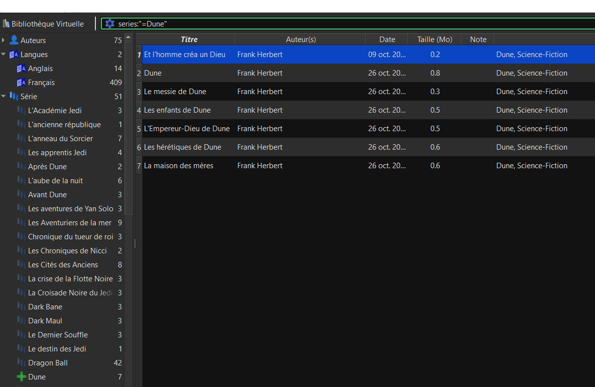Select La Croisade Noire du Jedi series
This screenshot has height=387, width=595.
pos(70,293)
